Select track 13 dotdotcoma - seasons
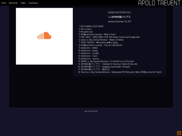The width and height of the screenshot is (182, 136). [x=90, y=59]
